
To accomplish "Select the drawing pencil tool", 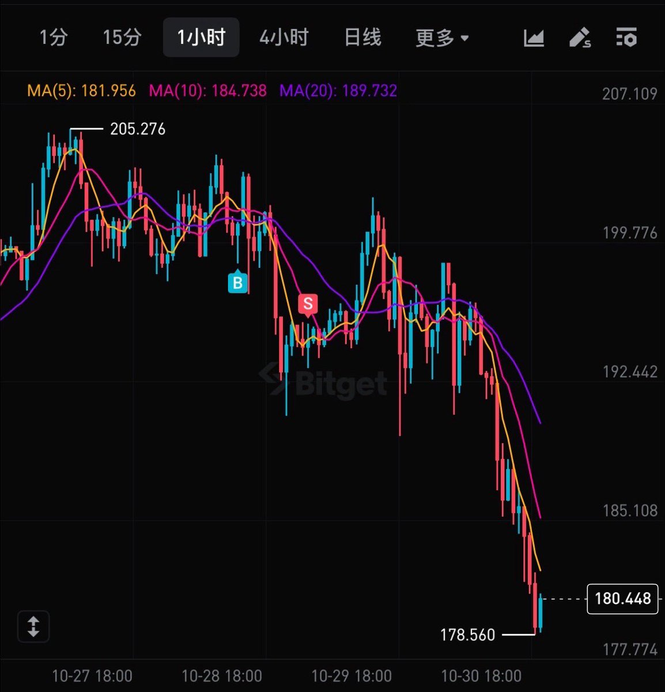I will 580,38.
